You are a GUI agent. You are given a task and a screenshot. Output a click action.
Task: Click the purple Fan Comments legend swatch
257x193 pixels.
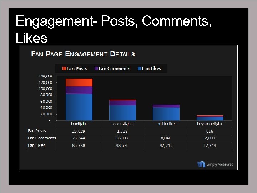click(x=96, y=68)
